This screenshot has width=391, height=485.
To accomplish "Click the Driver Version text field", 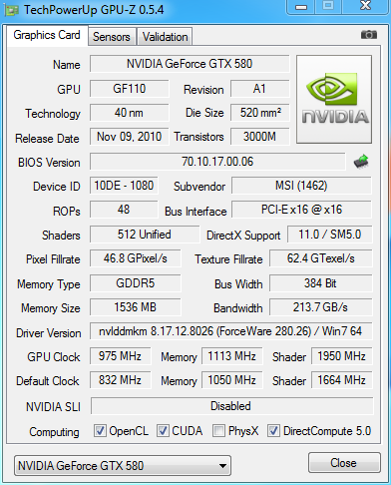I will click(x=230, y=331).
